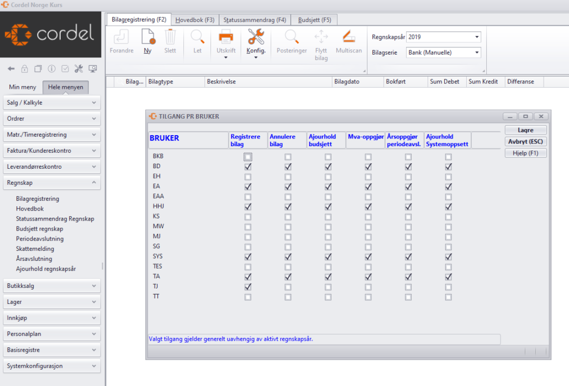569x386 pixels.
Task: Click the tools wrench icon in sidebar
Action: (x=79, y=68)
